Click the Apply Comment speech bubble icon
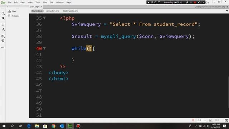This screenshot has width=229, height=129. pyautogui.click(x=3, y=36)
